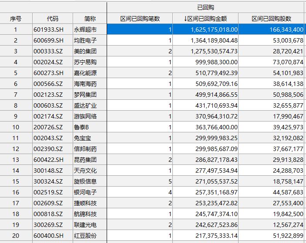Select stock name 联建光电
This screenshot has width=306, height=243.
click(x=85, y=225)
